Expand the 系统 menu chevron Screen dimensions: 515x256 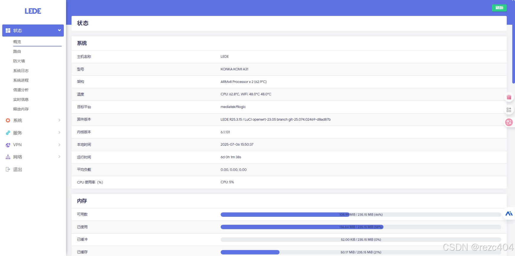click(59, 120)
